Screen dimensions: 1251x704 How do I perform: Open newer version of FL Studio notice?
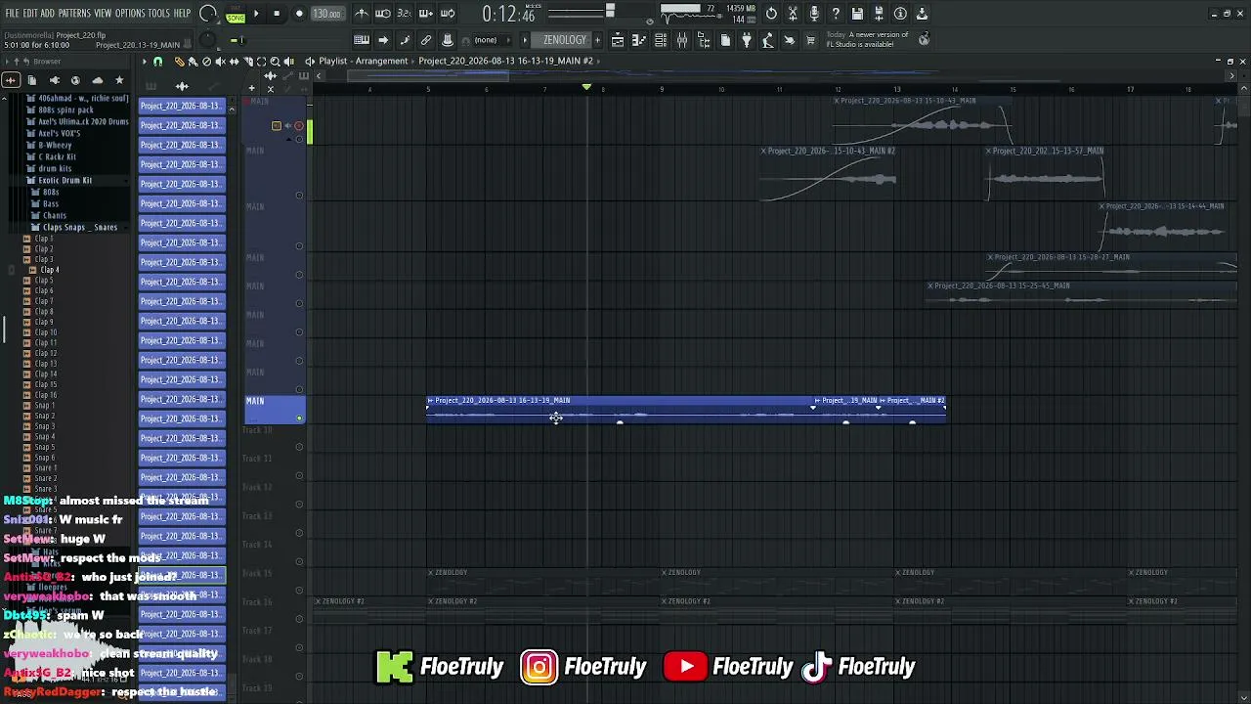(869, 40)
